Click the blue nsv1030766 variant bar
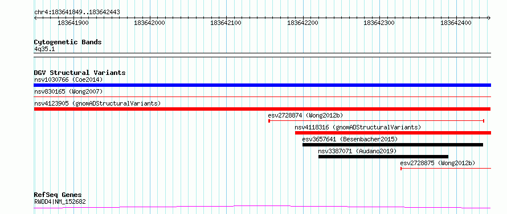Viewport: 507px width, 214px height. tap(262, 85)
